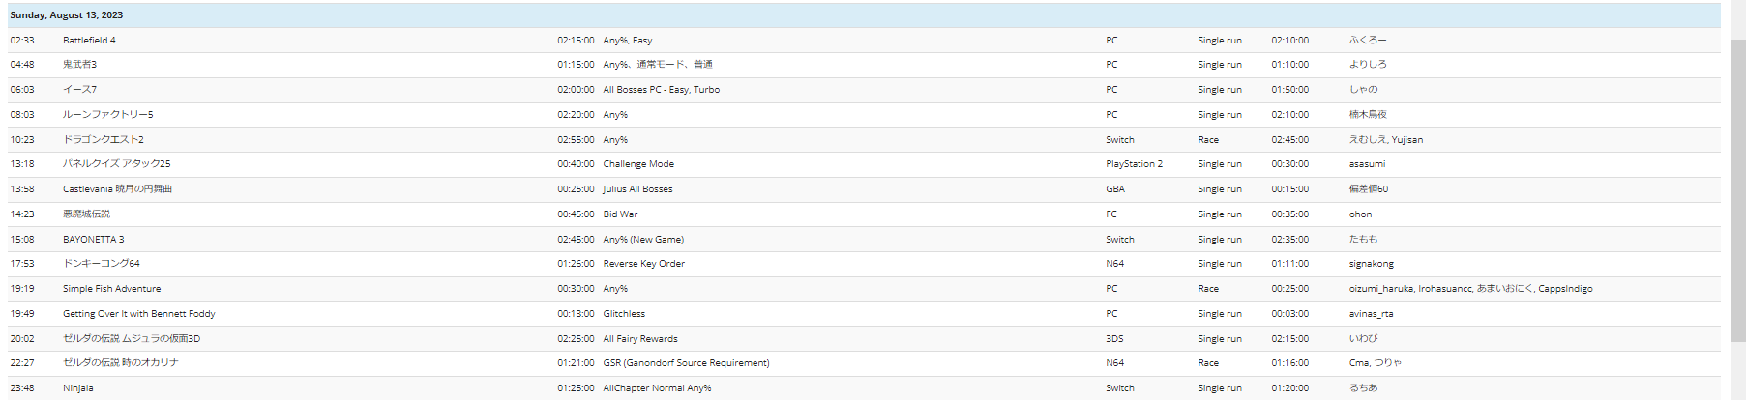1746x400 pixels.
Task: Click the 23:48 start time
Action: point(22,388)
